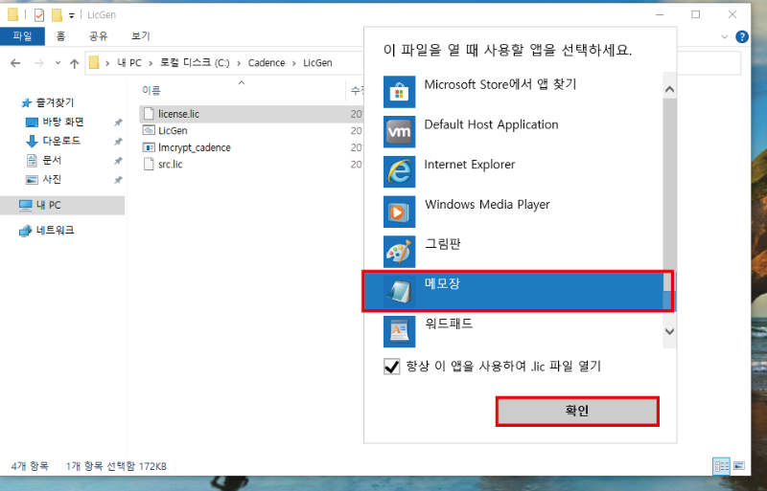Image resolution: width=767 pixels, height=491 pixels.
Task: Click the src.lic file icon
Action: tap(149, 165)
